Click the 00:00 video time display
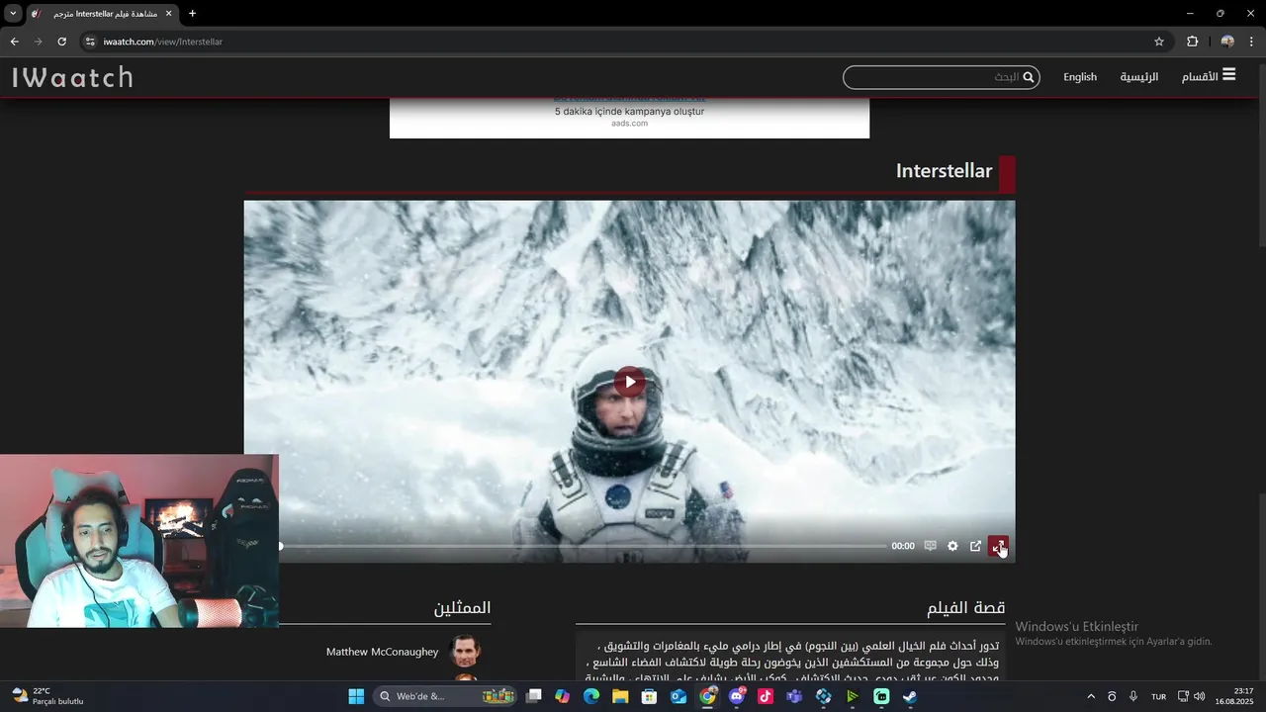Viewport: 1266px width, 712px height. tap(903, 546)
